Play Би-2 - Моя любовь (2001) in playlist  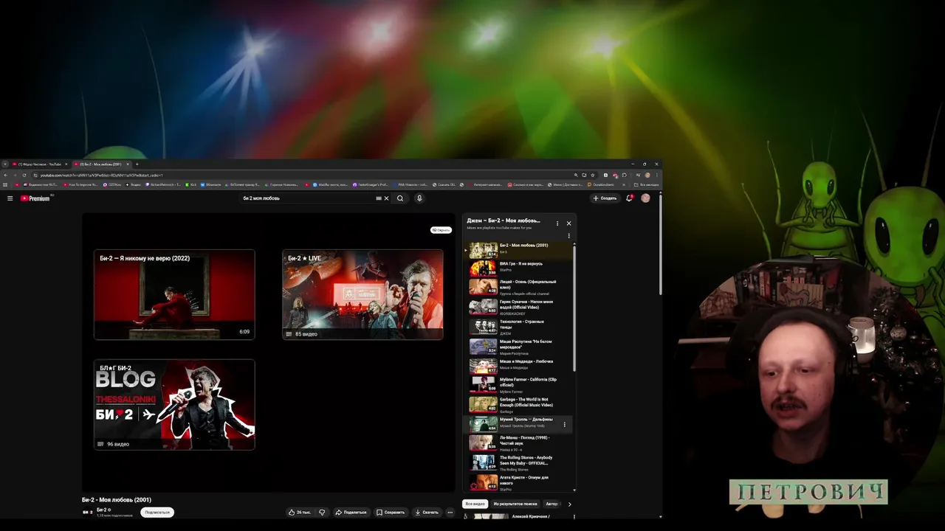click(x=518, y=249)
